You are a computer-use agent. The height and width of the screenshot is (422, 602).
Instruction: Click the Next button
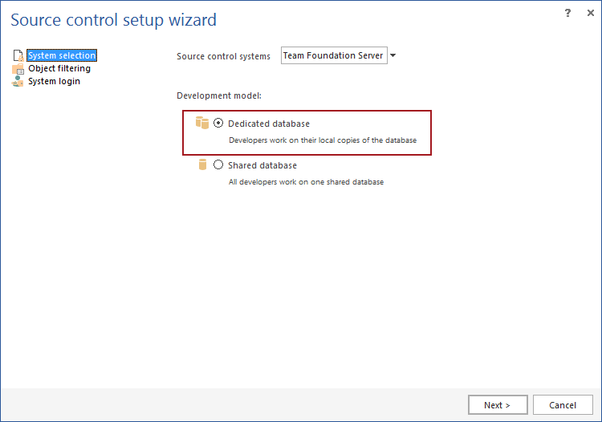point(497,405)
